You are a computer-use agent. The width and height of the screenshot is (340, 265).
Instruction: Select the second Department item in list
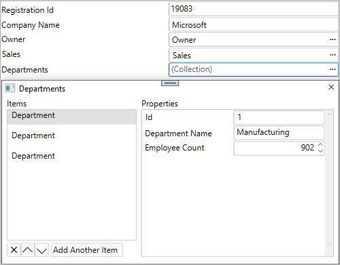pos(71,136)
